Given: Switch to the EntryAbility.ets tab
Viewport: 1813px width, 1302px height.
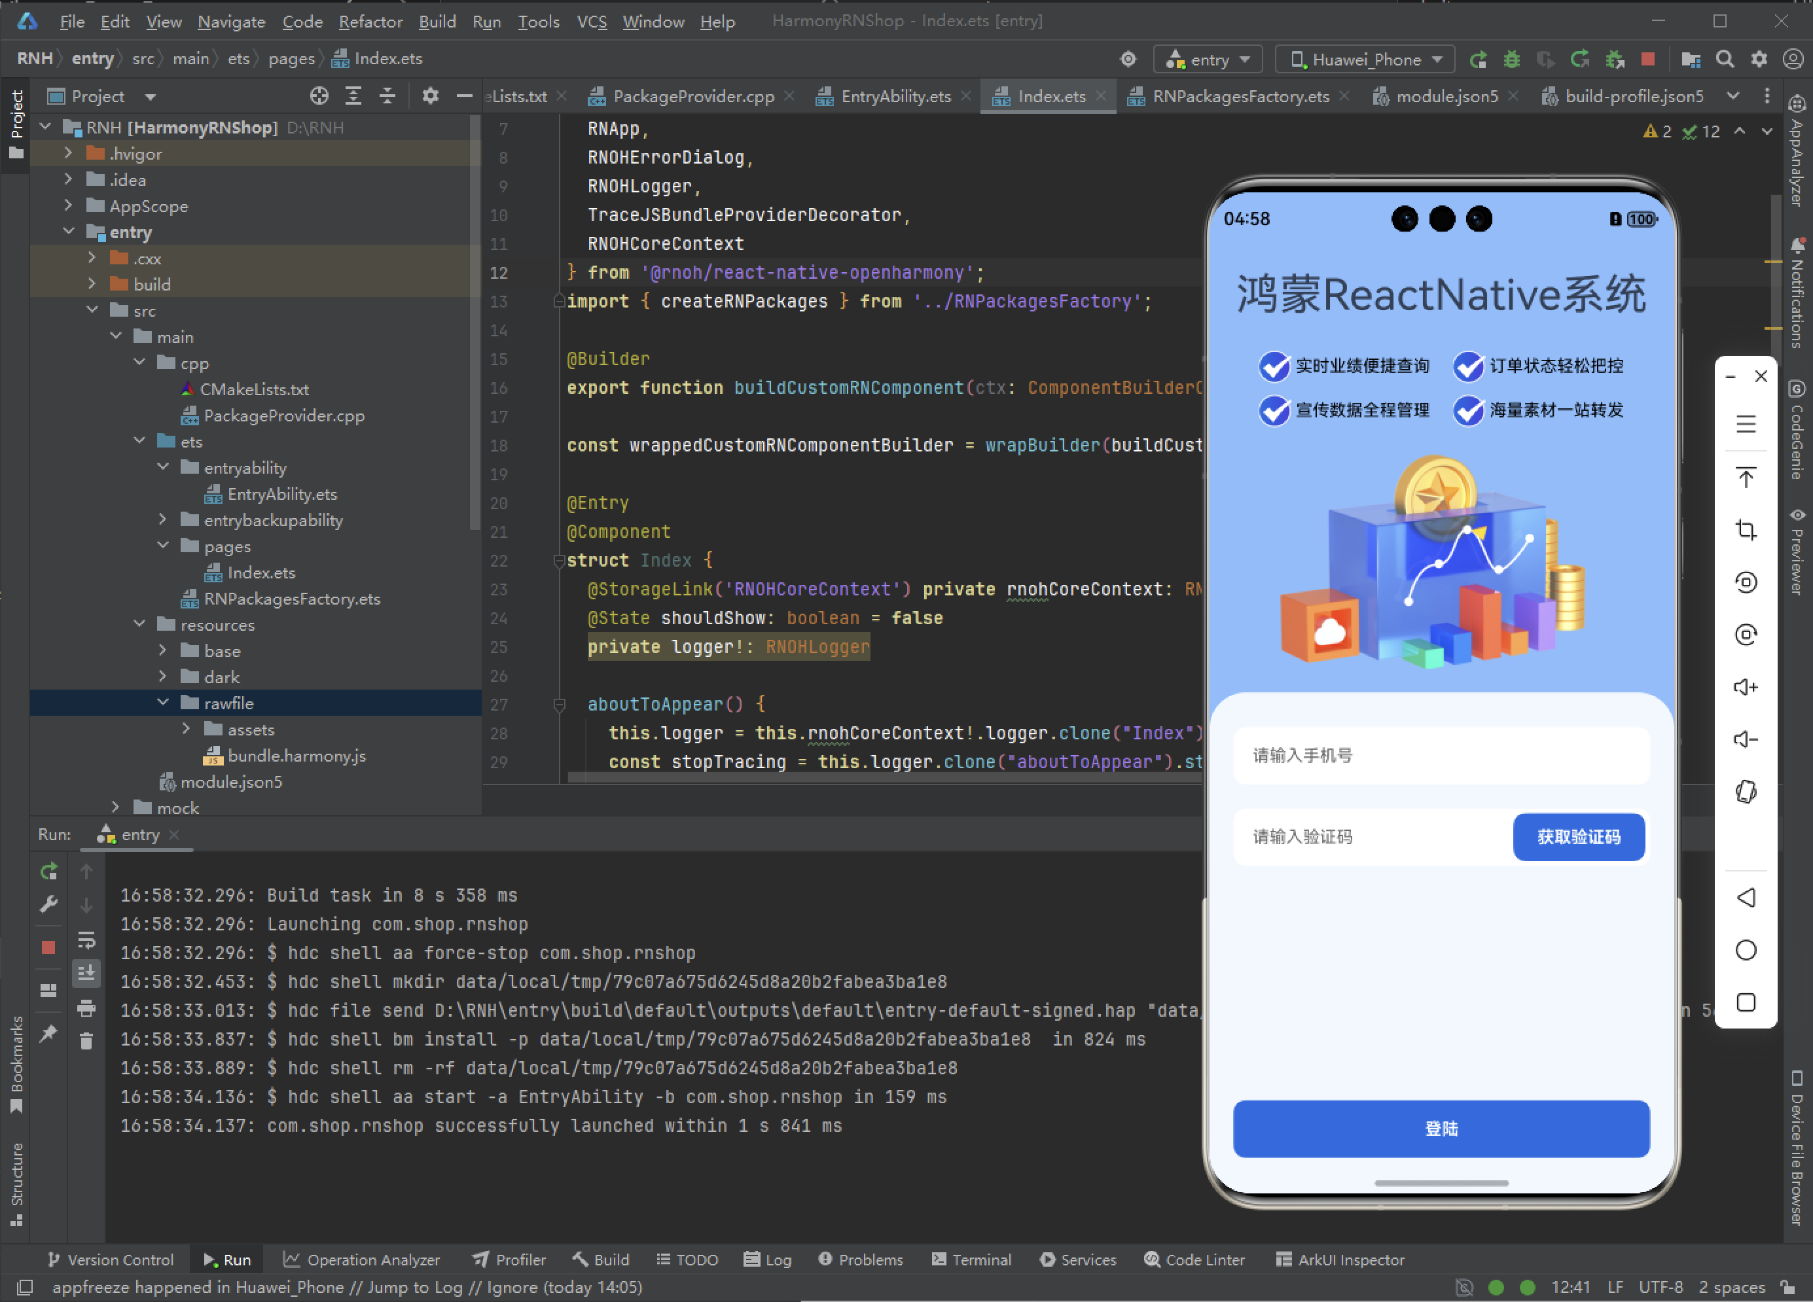Looking at the screenshot, I should 895,97.
